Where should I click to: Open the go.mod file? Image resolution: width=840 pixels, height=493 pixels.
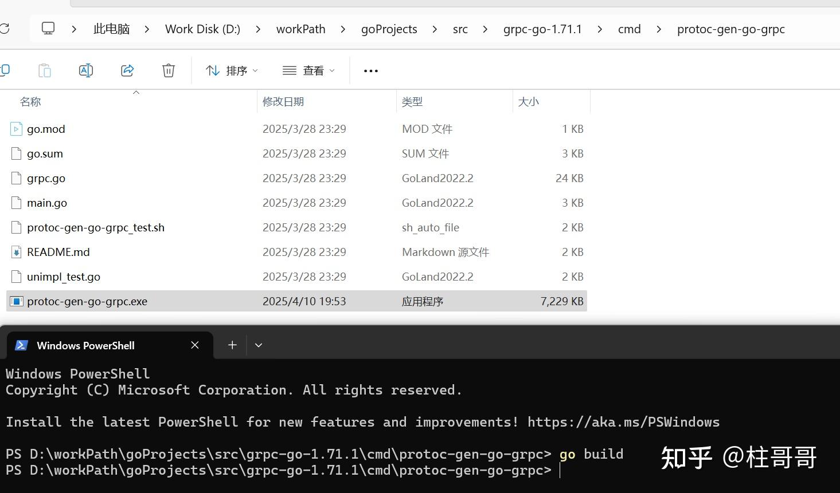click(45, 128)
